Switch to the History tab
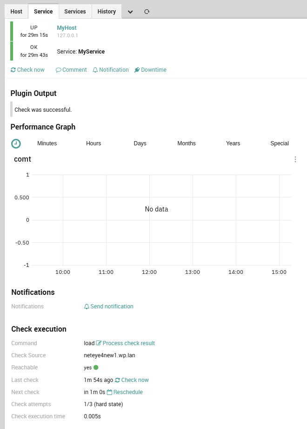Image resolution: width=307 pixels, height=429 pixels. (x=107, y=11)
